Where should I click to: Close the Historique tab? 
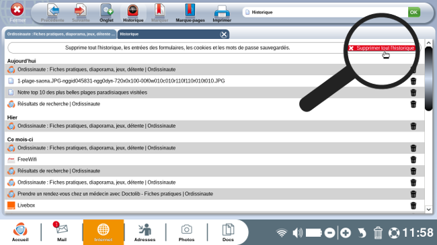[x=223, y=34]
